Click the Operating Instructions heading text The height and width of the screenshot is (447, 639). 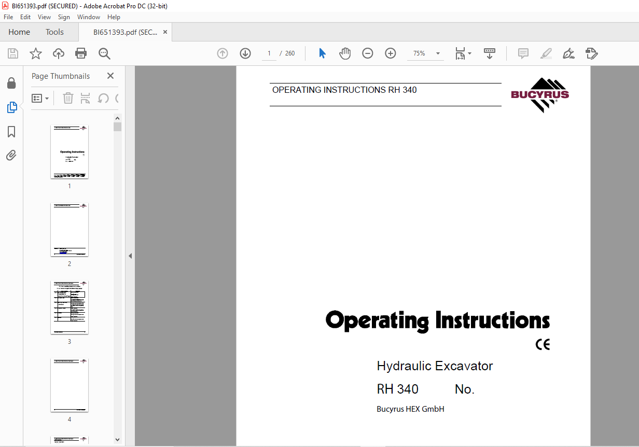438,320
